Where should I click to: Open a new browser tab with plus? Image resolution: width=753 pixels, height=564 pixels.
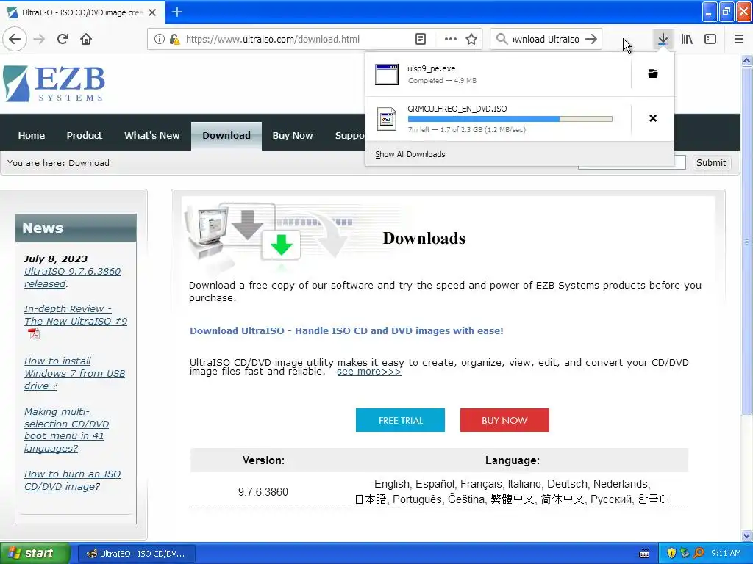176,12
